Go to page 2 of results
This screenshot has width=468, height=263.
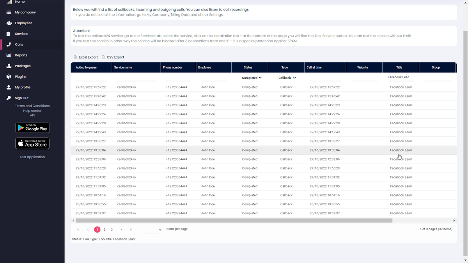pos(105,229)
